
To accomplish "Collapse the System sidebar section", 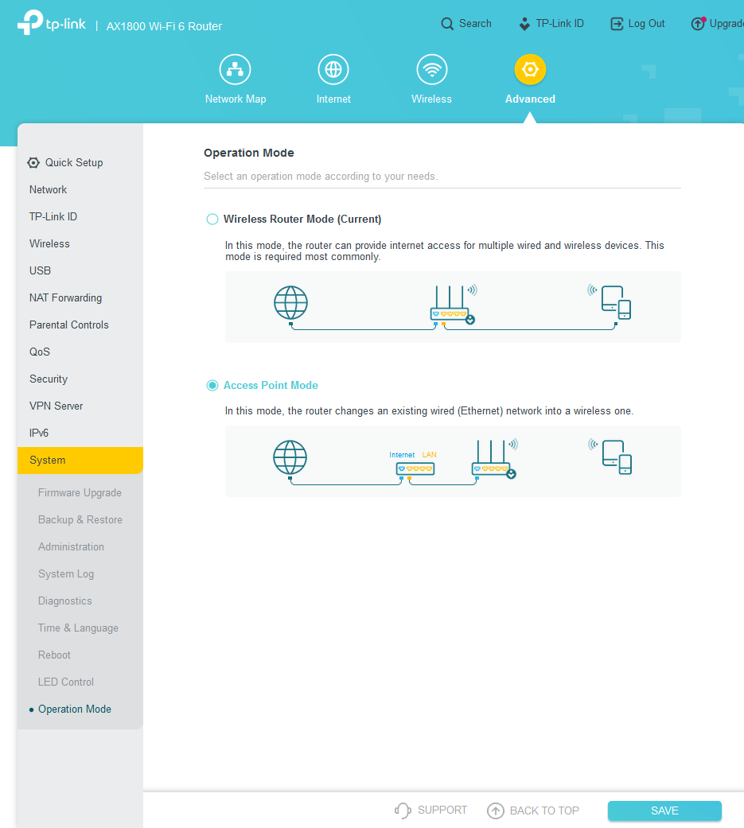I will pyautogui.click(x=80, y=461).
